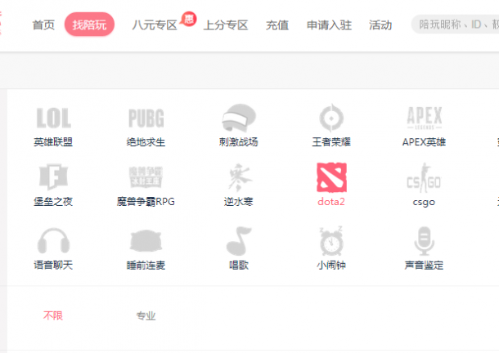Choose the 堡垒之夜 Fortnite icon

(x=53, y=176)
